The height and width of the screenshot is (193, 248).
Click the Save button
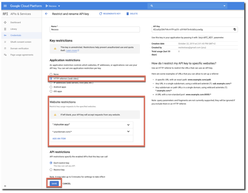[54, 184]
